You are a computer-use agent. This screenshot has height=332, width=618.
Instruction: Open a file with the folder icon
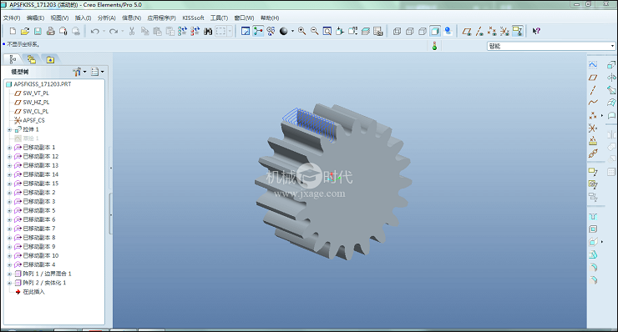tap(25, 31)
